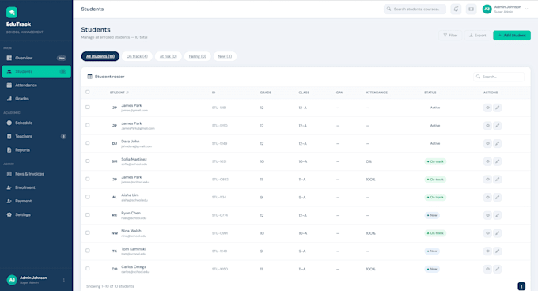View Carlos Ortega's record via eye icon
Image resolution: width=538 pixels, height=291 pixels.
point(487,269)
